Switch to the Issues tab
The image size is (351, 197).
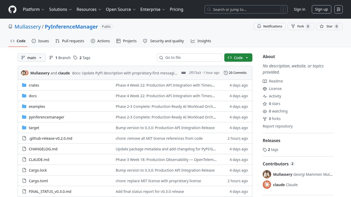pos(40,41)
